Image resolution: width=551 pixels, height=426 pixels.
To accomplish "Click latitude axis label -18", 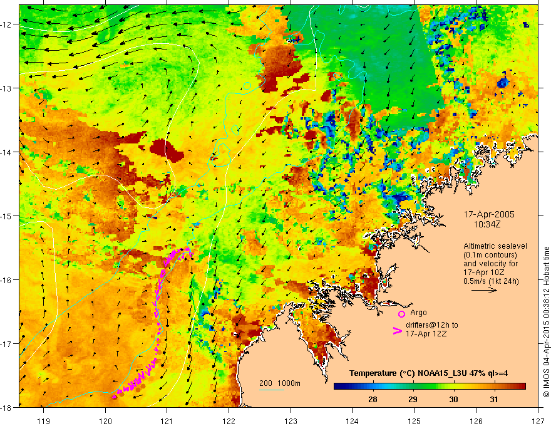I will tap(6, 407).
